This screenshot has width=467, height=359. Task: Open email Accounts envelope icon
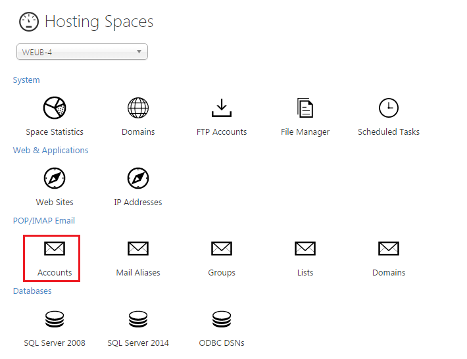click(x=55, y=249)
